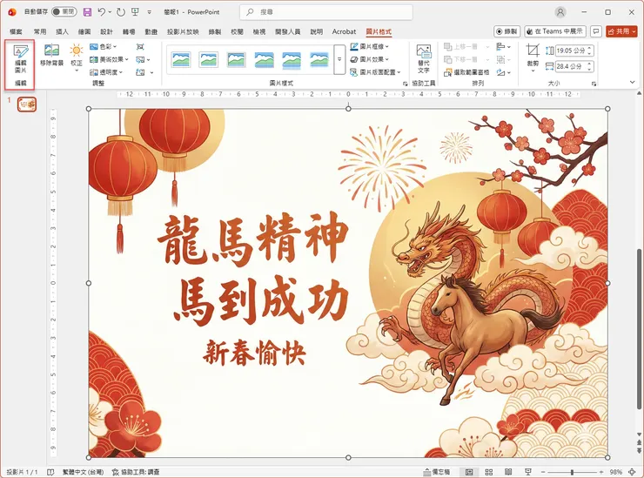
Task: Decrease picture width with down stepper
Action: click(590, 69)
